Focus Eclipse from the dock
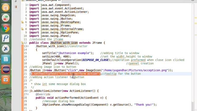Image resolution: width=197 pixels, height=111 pixels. 6,69
